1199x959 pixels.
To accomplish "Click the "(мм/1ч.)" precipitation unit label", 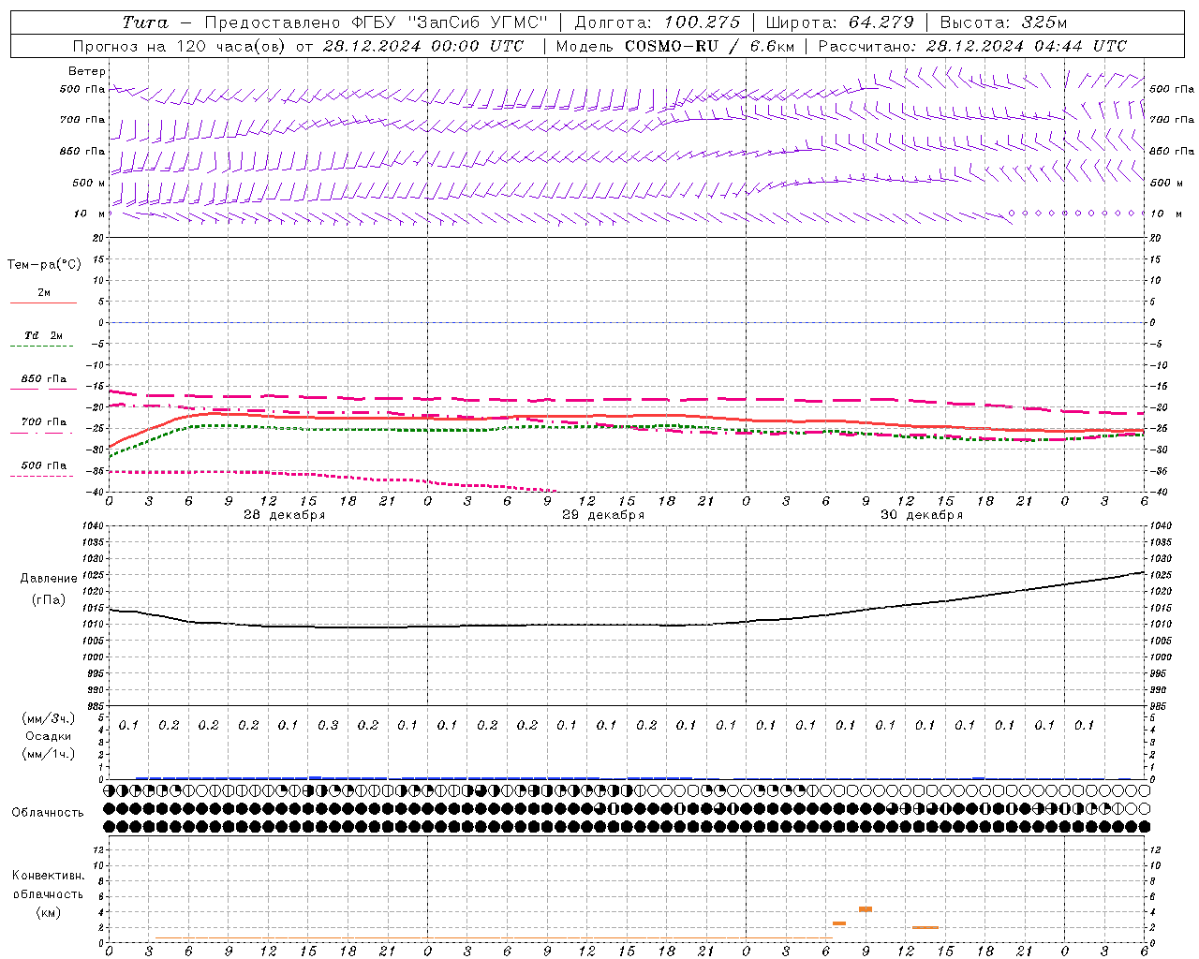I will click(49, 754).
